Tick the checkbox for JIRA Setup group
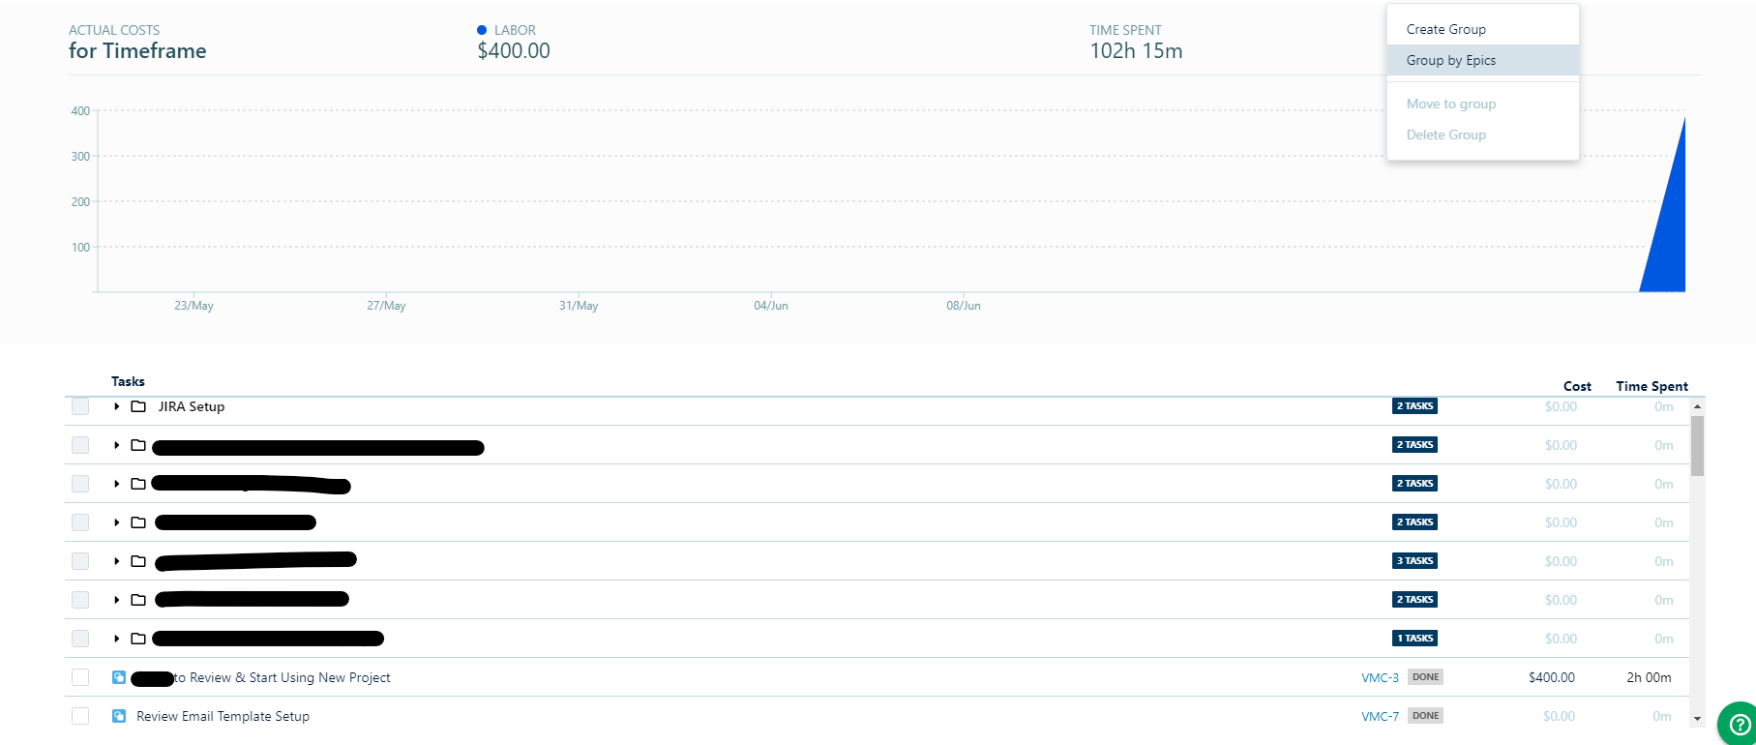The width and height of the screenshot is (1756, 745). click(x=80, y=406)
